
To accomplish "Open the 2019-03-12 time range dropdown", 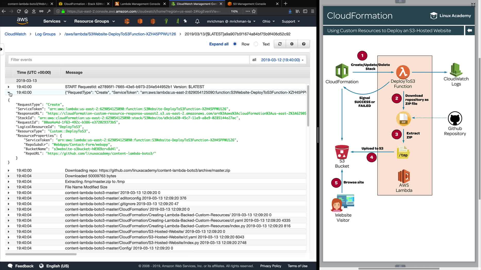I will tap(282, 60).
